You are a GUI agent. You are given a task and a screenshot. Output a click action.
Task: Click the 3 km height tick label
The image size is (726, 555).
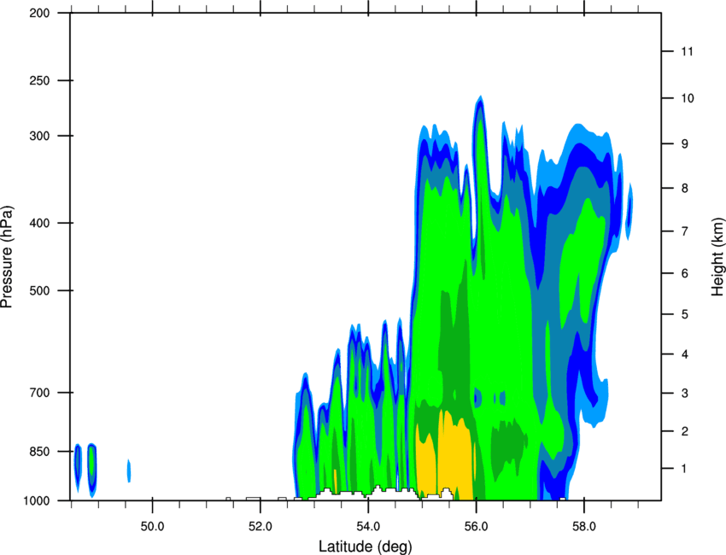(685, 394)
